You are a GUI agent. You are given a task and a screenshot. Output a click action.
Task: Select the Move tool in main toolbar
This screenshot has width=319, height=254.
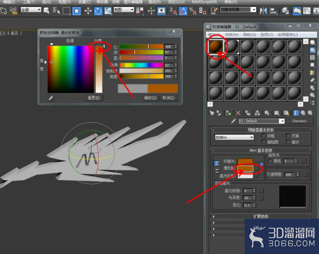click(88, 11)
